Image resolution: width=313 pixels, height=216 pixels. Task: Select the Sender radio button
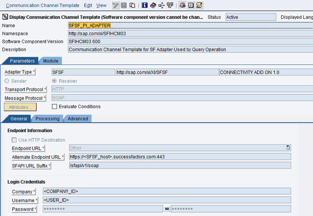7,81
